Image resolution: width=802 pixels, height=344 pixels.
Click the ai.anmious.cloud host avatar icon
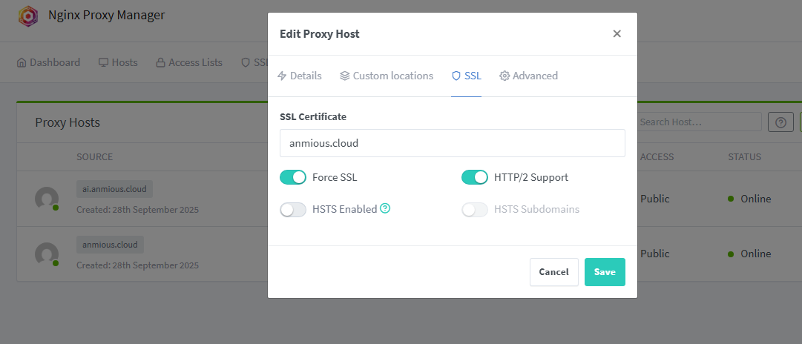click(x=47, y=199)
